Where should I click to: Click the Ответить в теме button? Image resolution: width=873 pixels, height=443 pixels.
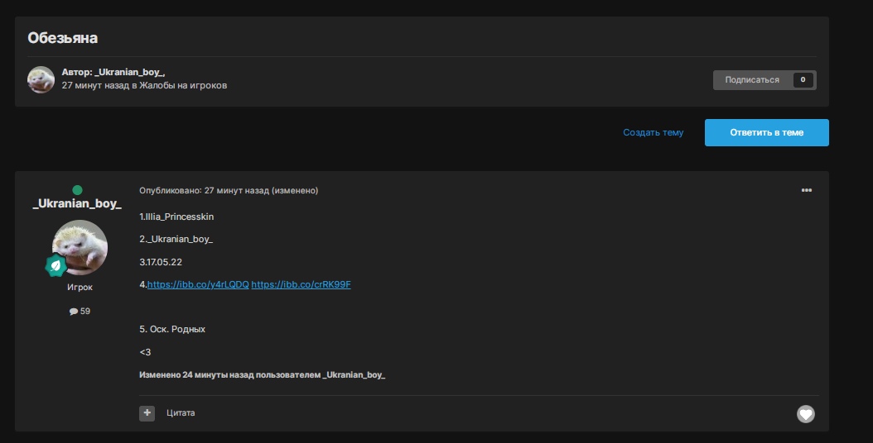coord(766,132)
